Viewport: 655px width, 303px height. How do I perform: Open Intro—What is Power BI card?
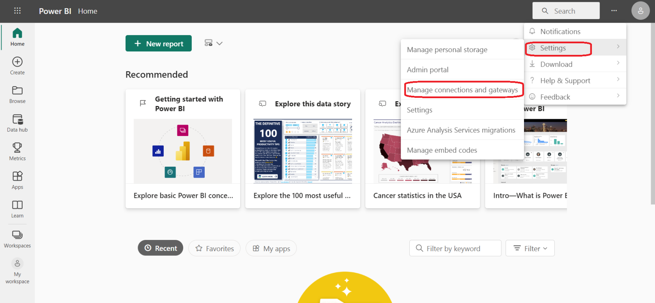click(x=526, y=149)
